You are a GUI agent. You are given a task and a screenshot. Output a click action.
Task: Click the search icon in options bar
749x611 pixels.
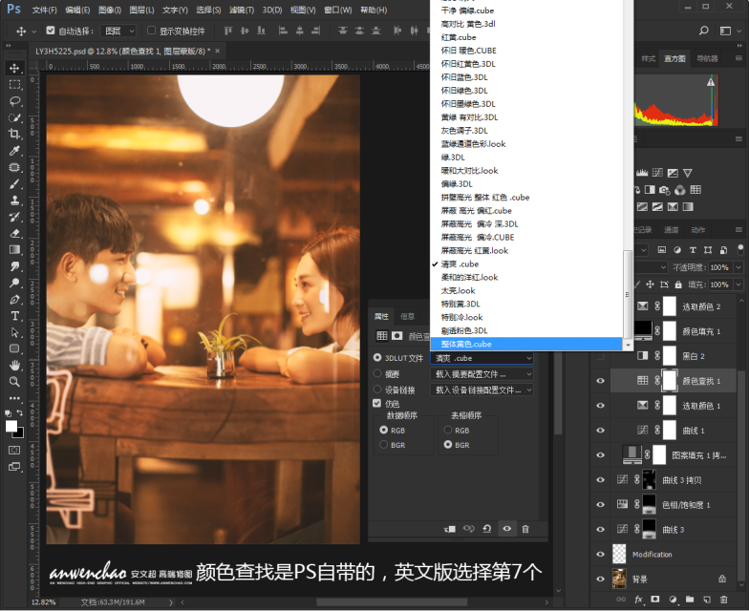(x=703, y=31)
